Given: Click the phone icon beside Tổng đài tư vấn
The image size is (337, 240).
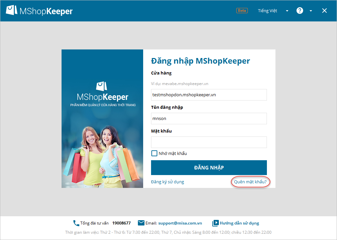Looking at the screenshot, I should click(76, 223).
